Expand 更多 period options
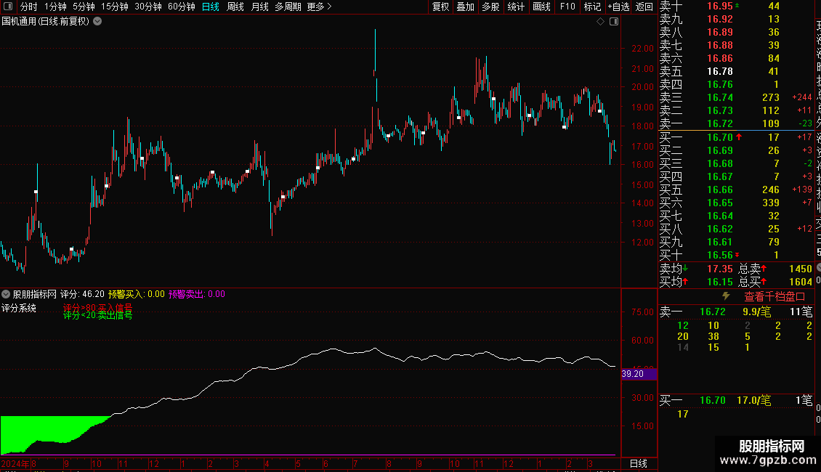Image resolution: width=821 pixels, height=472 pixels. click(x=319, y=7)
